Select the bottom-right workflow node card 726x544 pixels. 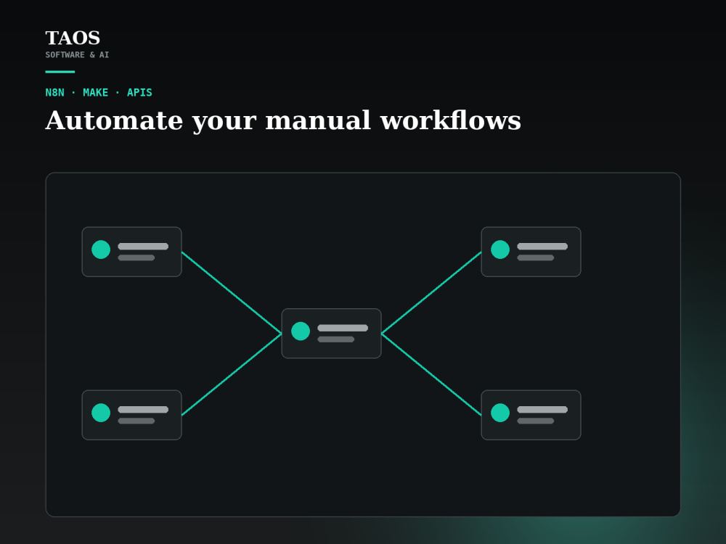[x=531, y=415]
